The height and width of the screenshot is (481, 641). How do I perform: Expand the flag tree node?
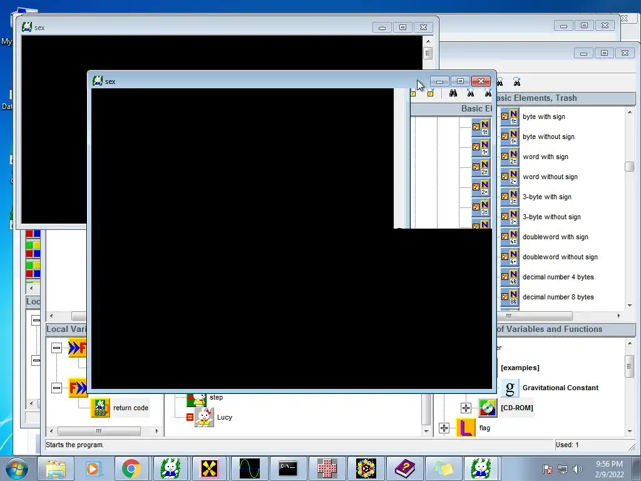pos(444,428)
